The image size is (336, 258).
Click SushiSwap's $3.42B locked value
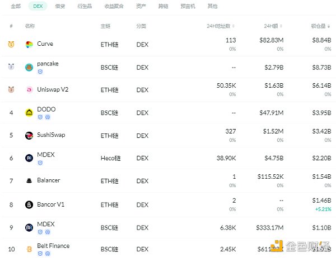click(x=321, y=131)
